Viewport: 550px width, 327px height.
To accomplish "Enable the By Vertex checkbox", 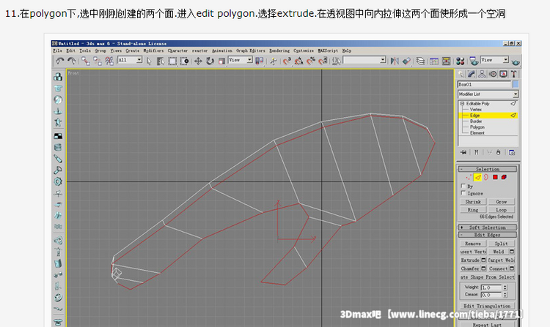I will coord(463,186).
